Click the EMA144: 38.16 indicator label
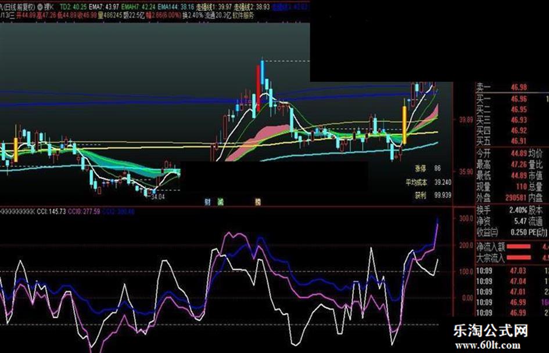549x353 pixels. click(176, 6)
